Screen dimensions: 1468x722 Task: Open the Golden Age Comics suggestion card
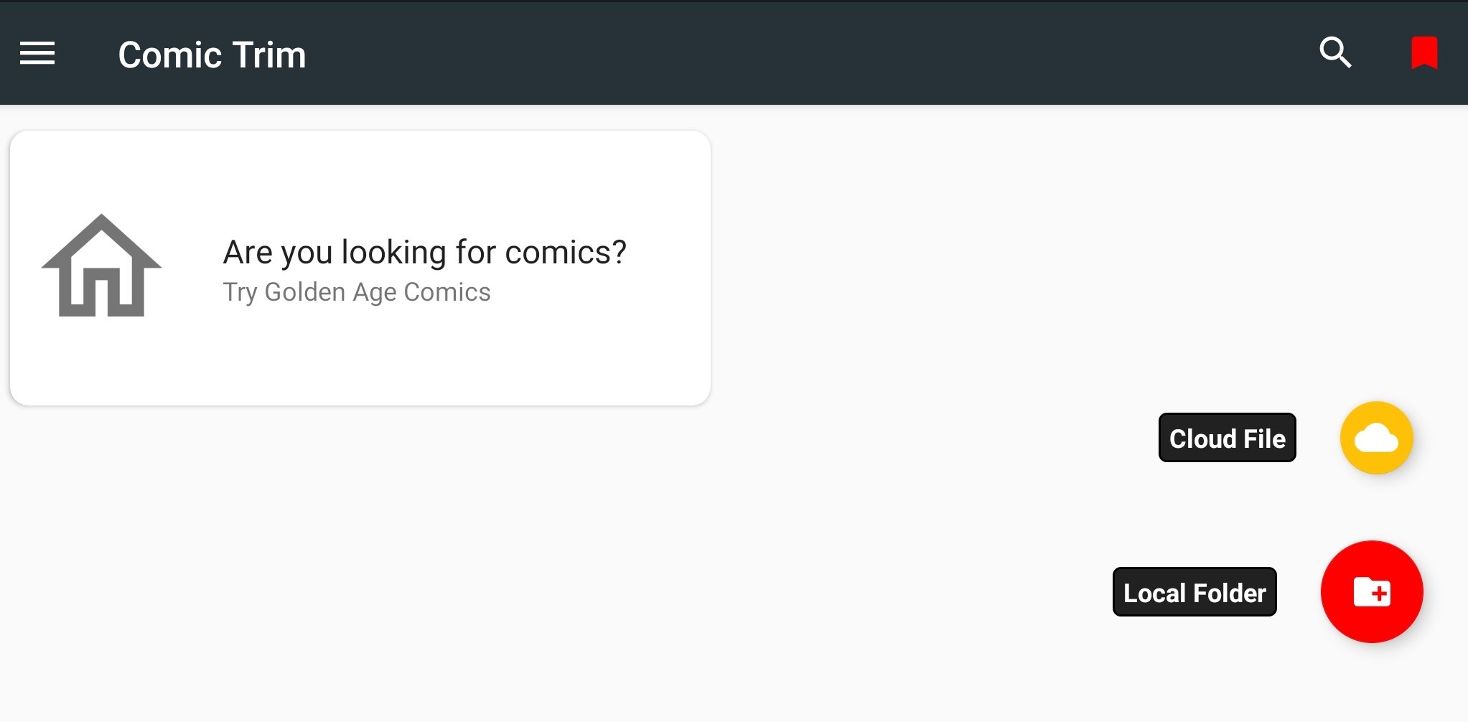(x=360, y=268)
